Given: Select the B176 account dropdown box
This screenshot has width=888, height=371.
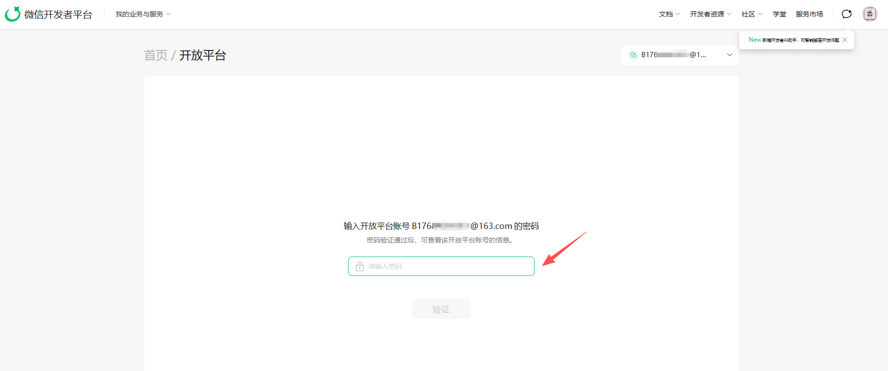Looking at the screenshot, I should pyautogui.click(x=680, y=55).
